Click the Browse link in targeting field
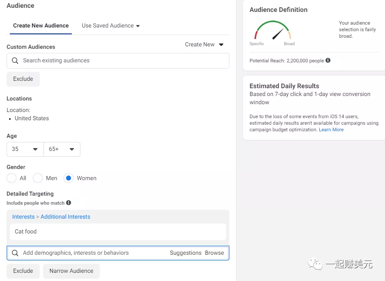Screen dimensions: 385x281 pyautogui.click(x=215, y=253)
